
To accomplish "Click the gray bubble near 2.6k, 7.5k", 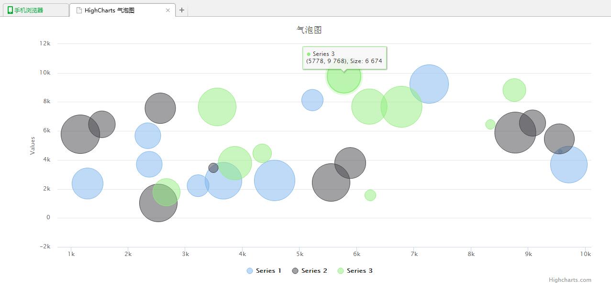I will point(160,108).
